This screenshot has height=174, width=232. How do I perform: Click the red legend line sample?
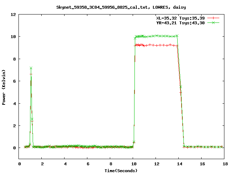(213, 18)
